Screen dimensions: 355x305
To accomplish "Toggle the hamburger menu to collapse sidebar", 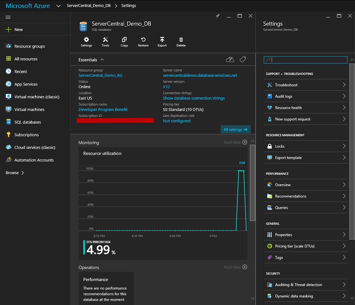I will pos(8,17).
